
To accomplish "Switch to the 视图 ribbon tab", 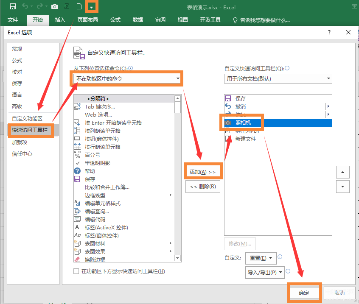I will (x=183, y=20).
